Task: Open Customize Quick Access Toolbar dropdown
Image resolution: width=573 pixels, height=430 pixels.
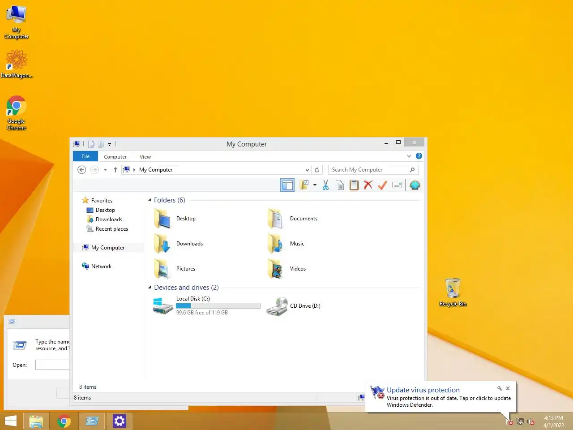Action: pos(109,144)
